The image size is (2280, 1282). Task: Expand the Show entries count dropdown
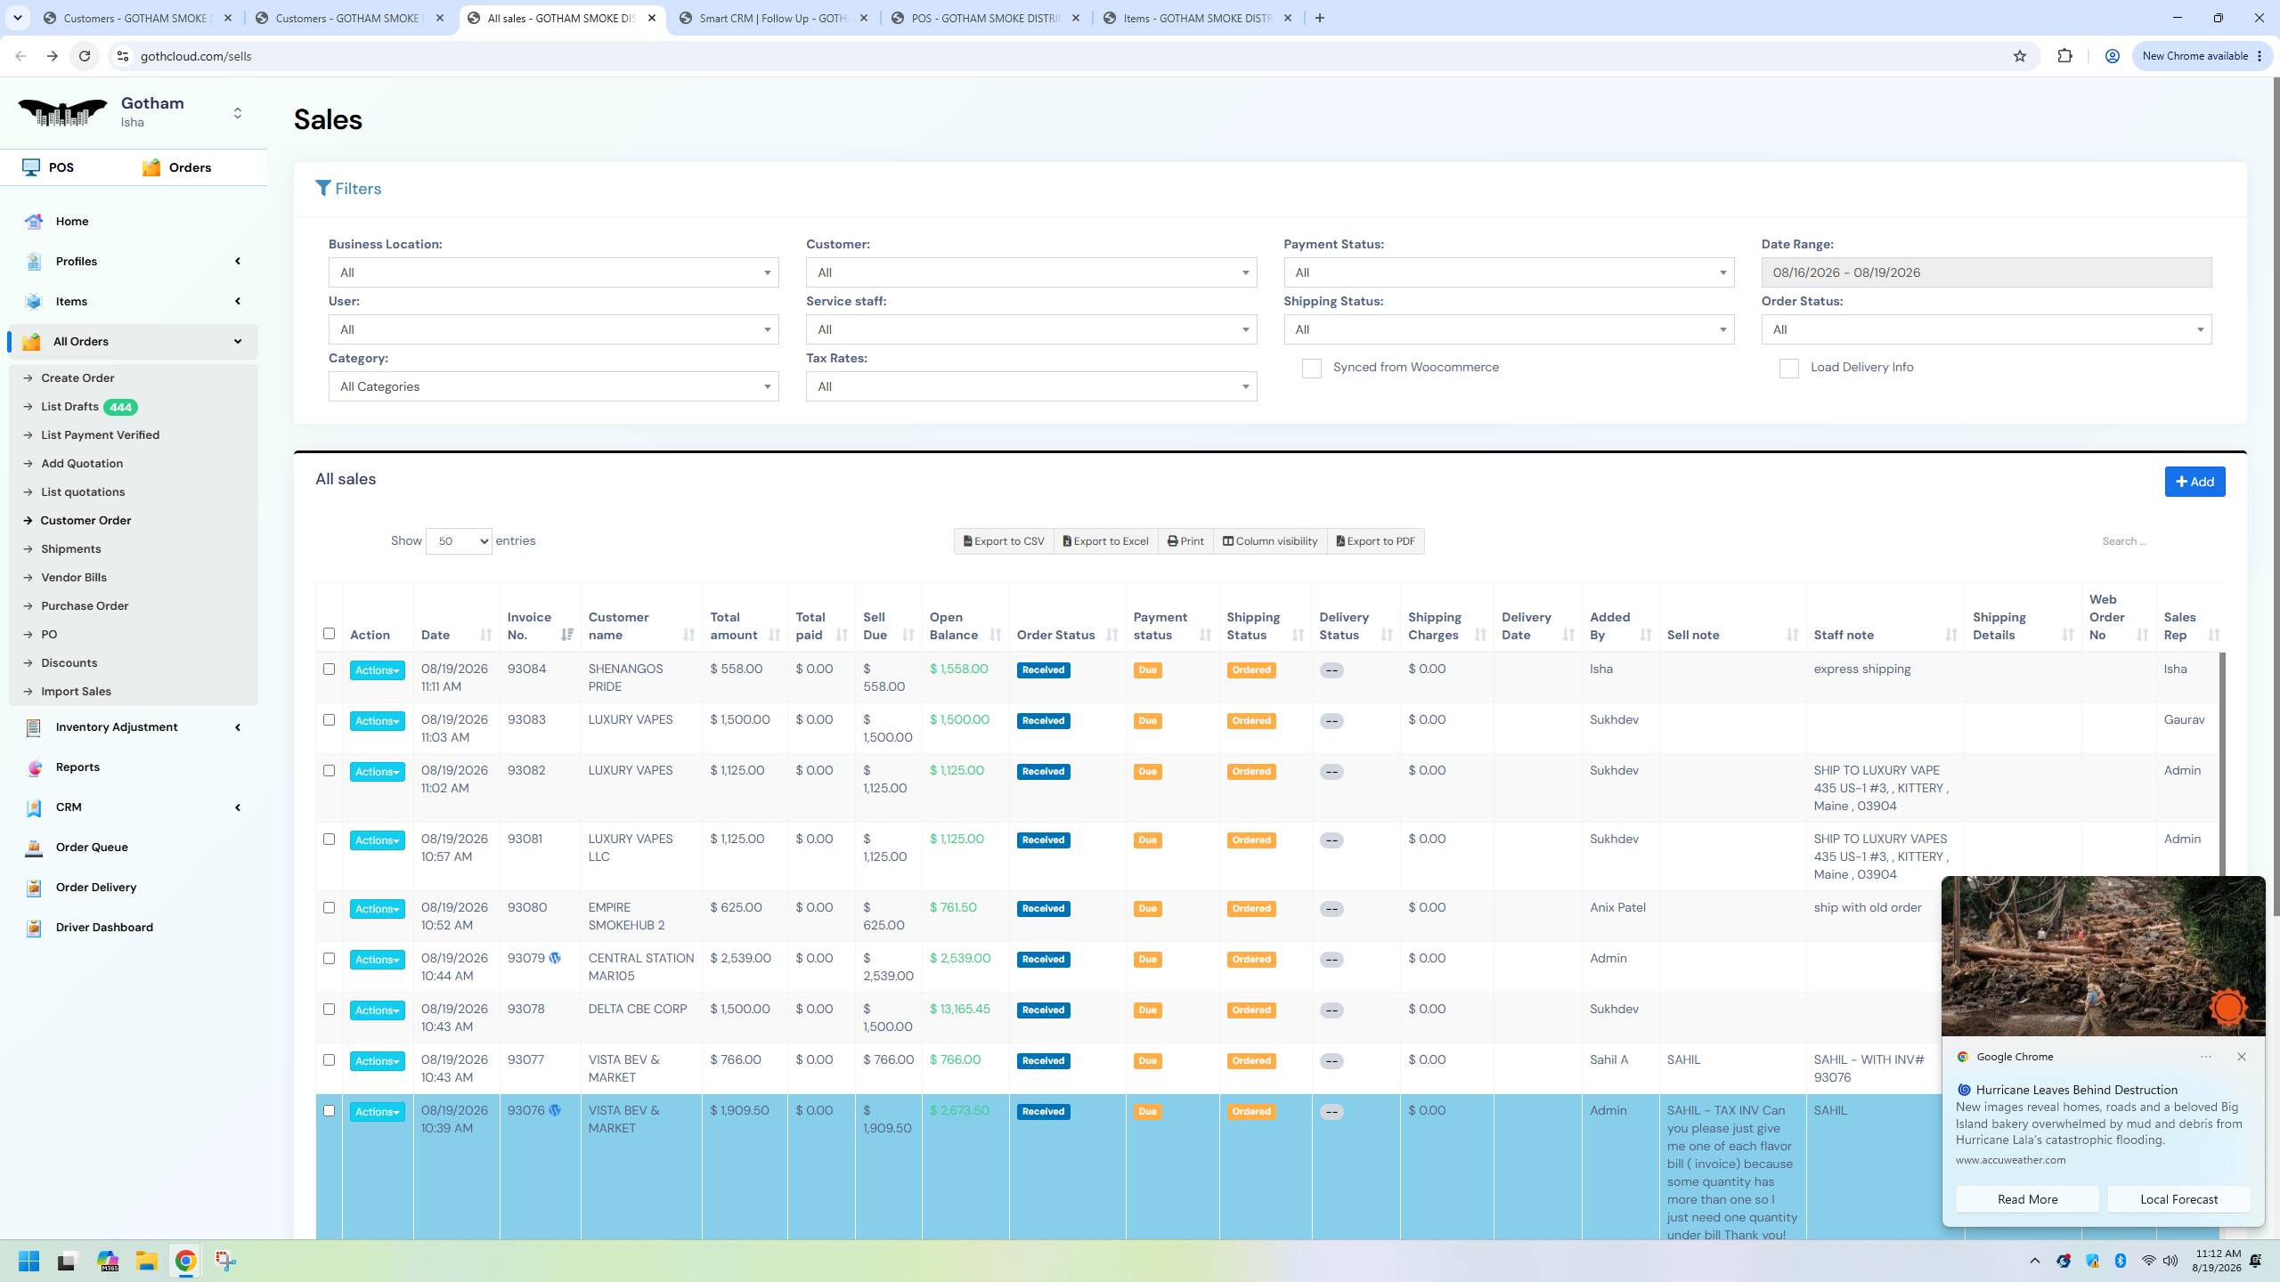click(459, 541)
